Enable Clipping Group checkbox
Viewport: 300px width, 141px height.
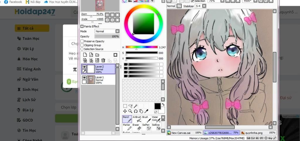[x=82, y=45]
